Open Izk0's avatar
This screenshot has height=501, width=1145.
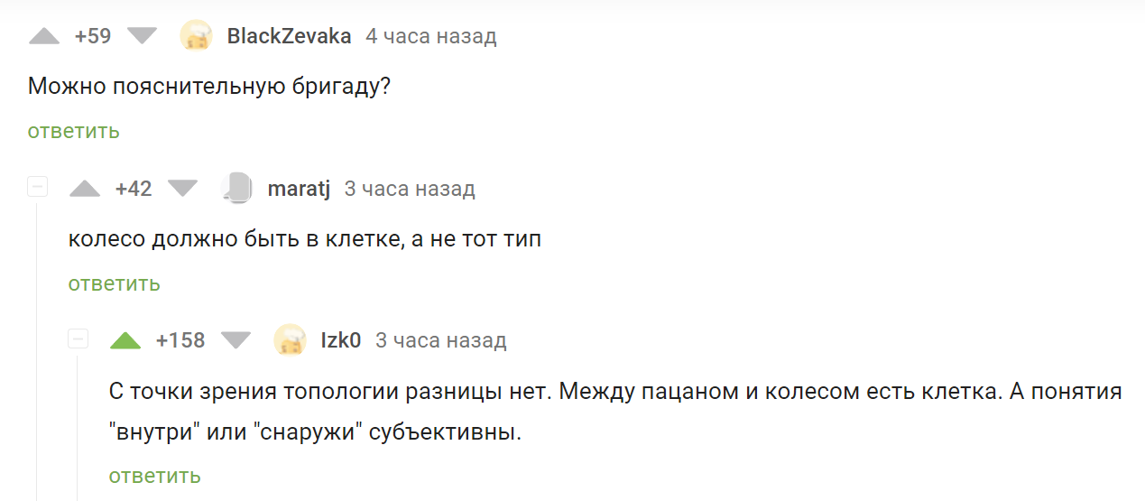290,340
